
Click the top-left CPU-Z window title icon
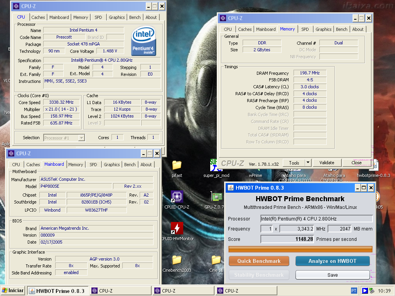16,6
